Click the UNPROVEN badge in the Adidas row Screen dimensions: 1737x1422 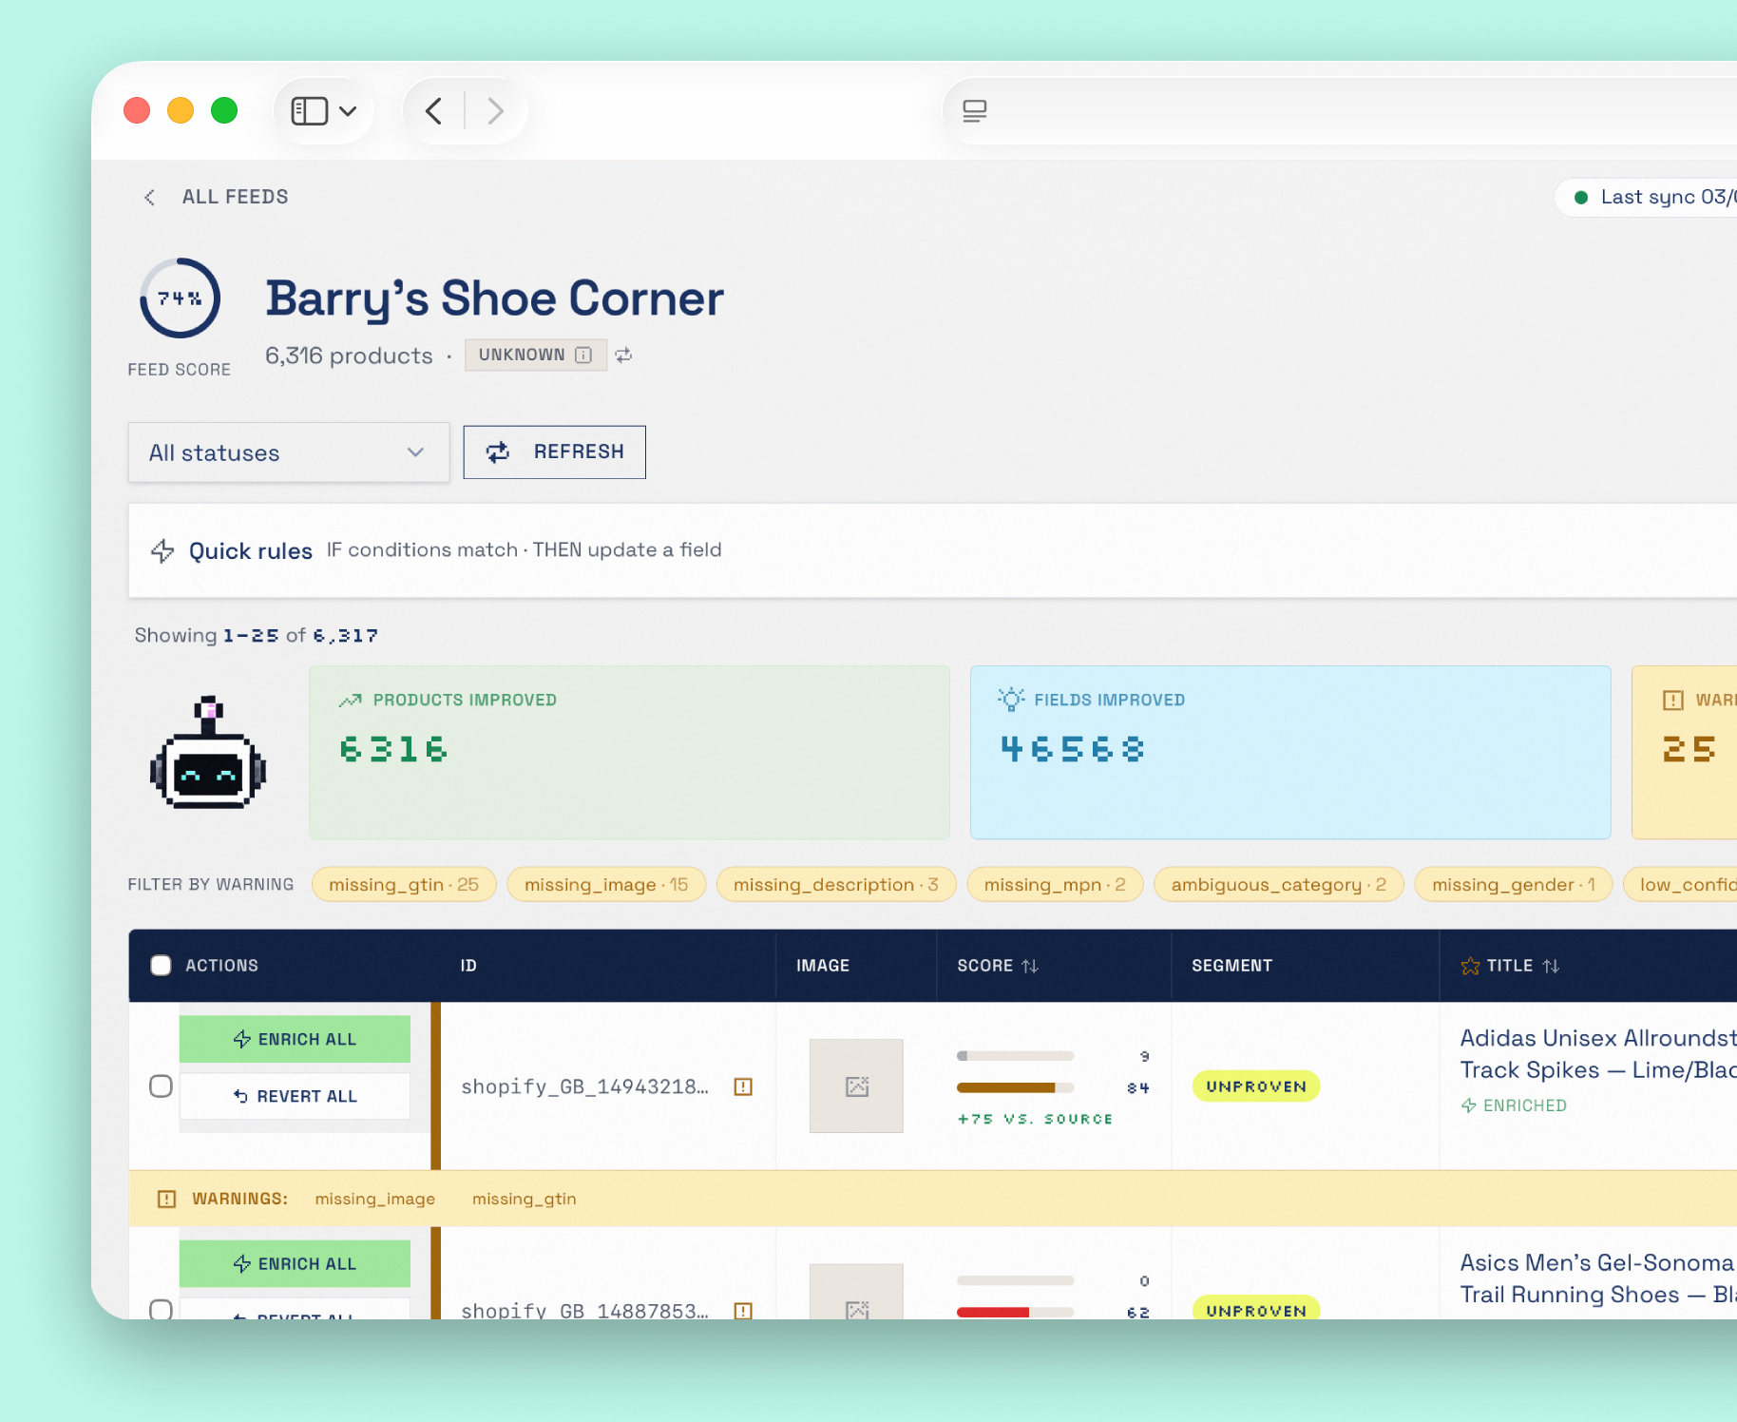point(1256,1086)
